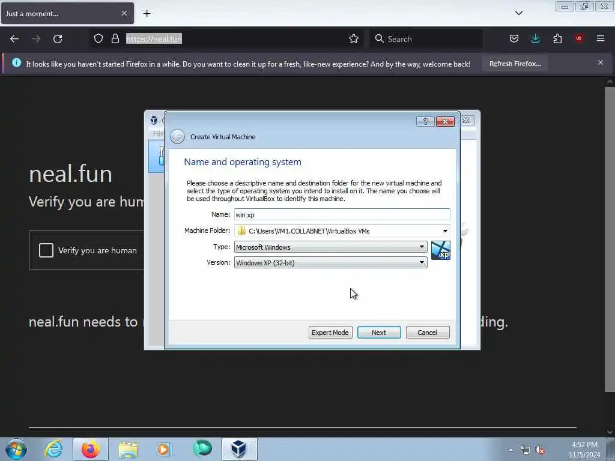Viewport: 615px width, 461px height.
Task: Open a new tab with the plus button
Action: coord(147,14)
